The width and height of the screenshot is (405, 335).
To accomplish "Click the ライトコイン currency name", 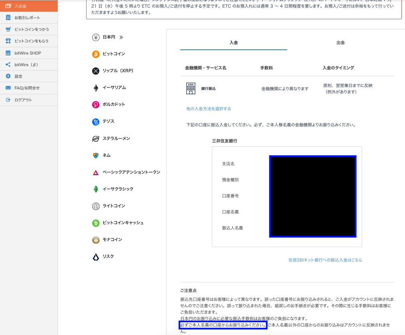I will pyautogui.click(x=114, y=206).
